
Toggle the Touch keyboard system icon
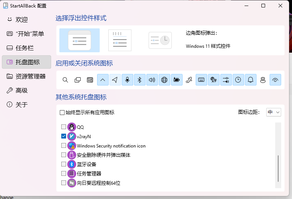click(201, 80)
